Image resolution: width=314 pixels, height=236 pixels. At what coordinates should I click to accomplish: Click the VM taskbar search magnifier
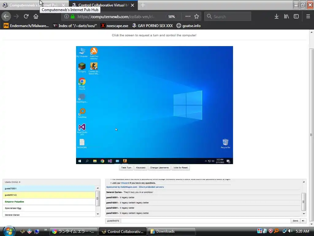point(87,161)
